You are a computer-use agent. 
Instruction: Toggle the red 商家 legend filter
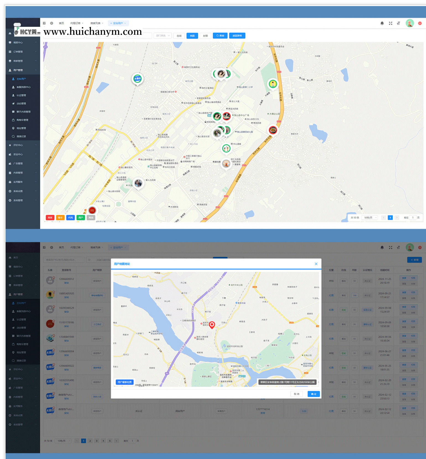[50, 218]
